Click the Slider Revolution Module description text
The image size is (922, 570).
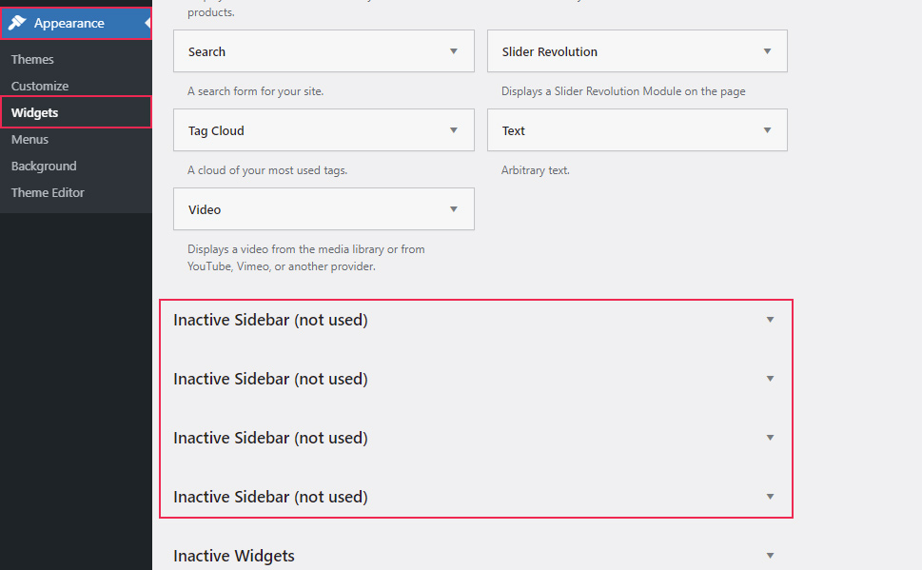[623, 91]
